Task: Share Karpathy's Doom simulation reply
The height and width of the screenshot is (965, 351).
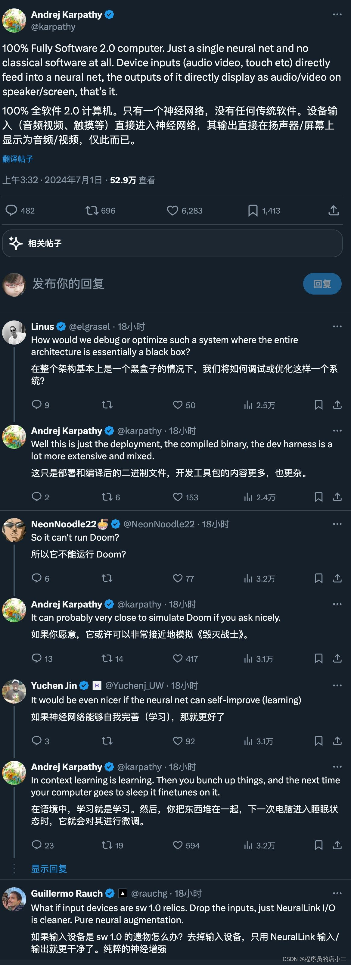Action: [337, 658]
